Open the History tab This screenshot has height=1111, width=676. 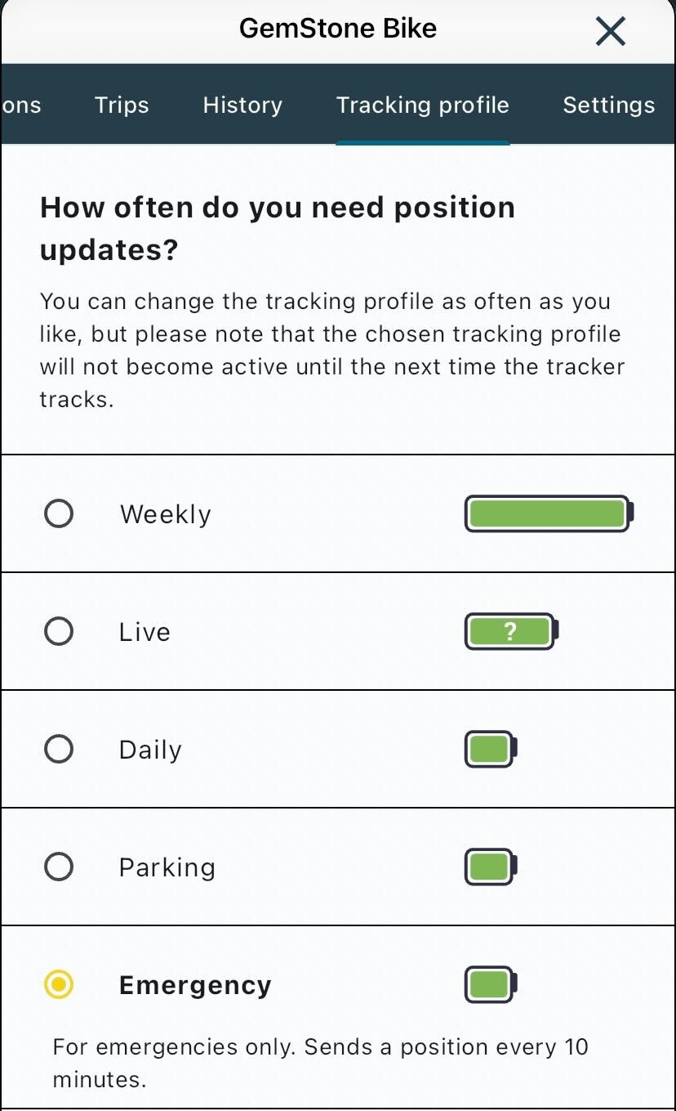242,105
